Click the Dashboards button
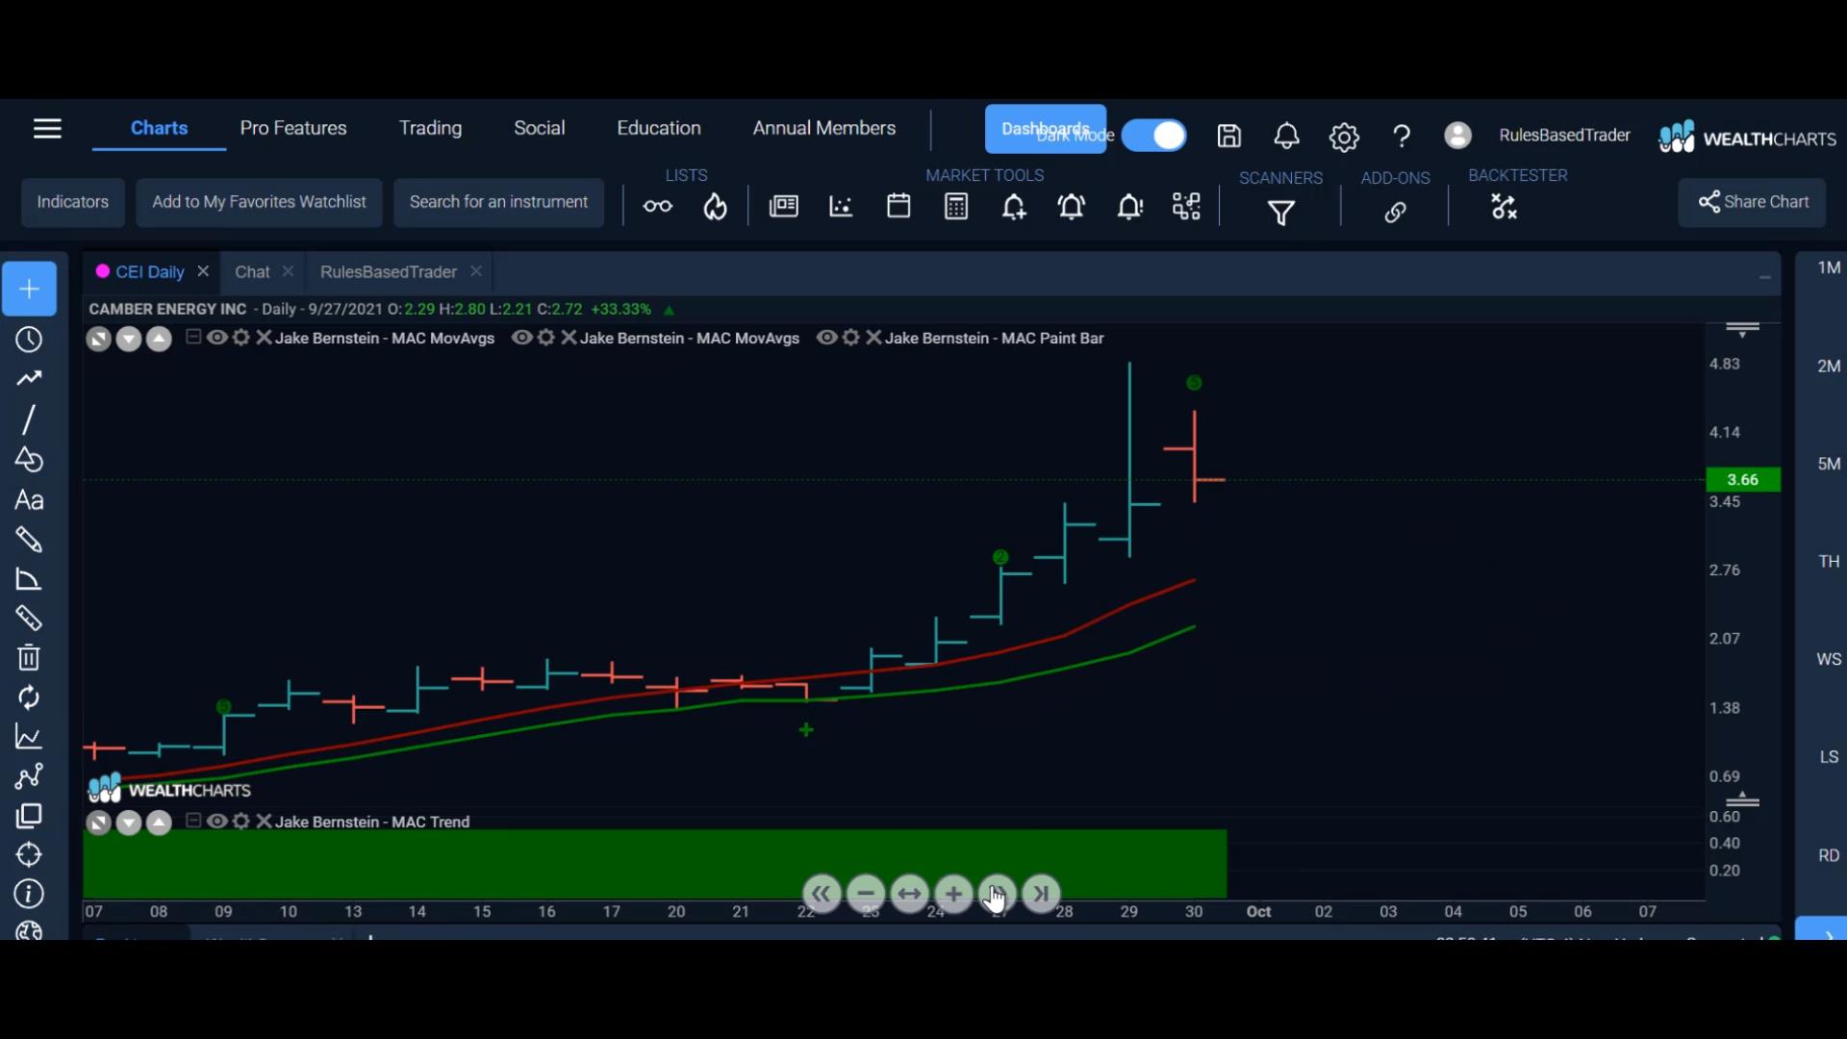The height and width of the screenshot is (1039, 1847). pyautogui.click(x=1046, y=129)
